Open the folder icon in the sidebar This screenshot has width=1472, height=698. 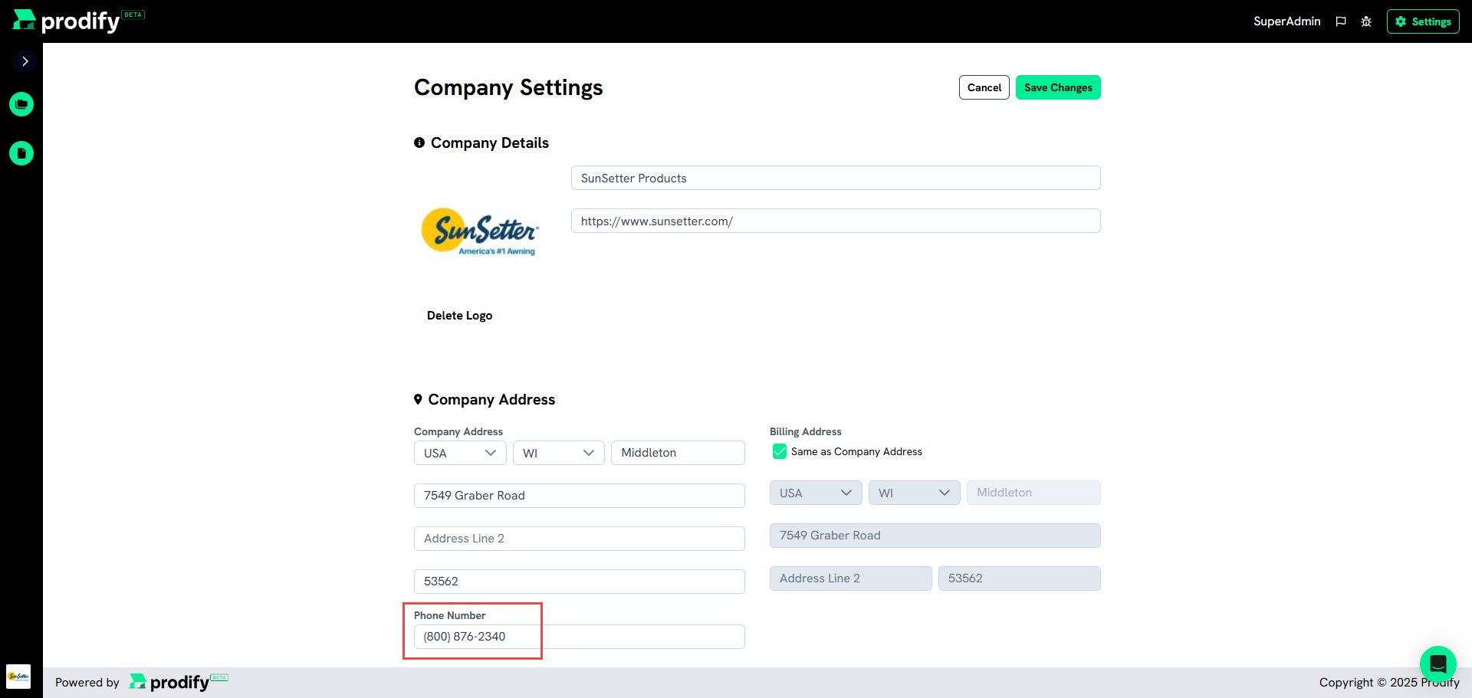[21, 104]
